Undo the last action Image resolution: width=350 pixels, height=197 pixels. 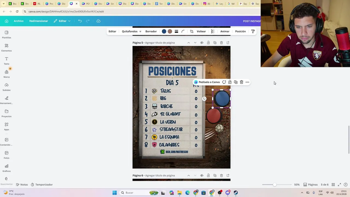[80, 21]
